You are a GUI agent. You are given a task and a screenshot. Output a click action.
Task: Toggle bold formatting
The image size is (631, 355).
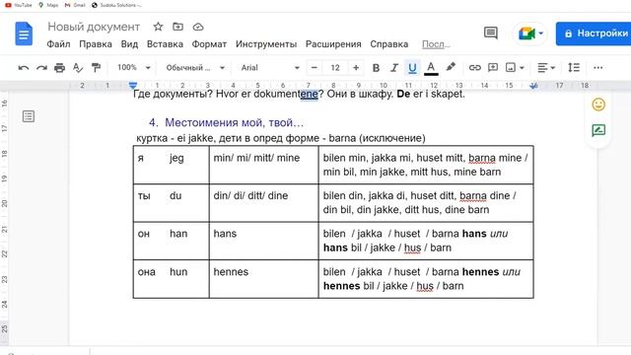click(x=376, y=68)
